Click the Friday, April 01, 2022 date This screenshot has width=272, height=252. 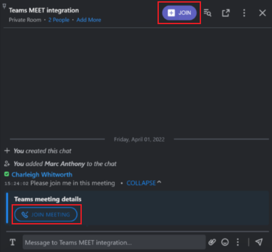coord(139,140)
